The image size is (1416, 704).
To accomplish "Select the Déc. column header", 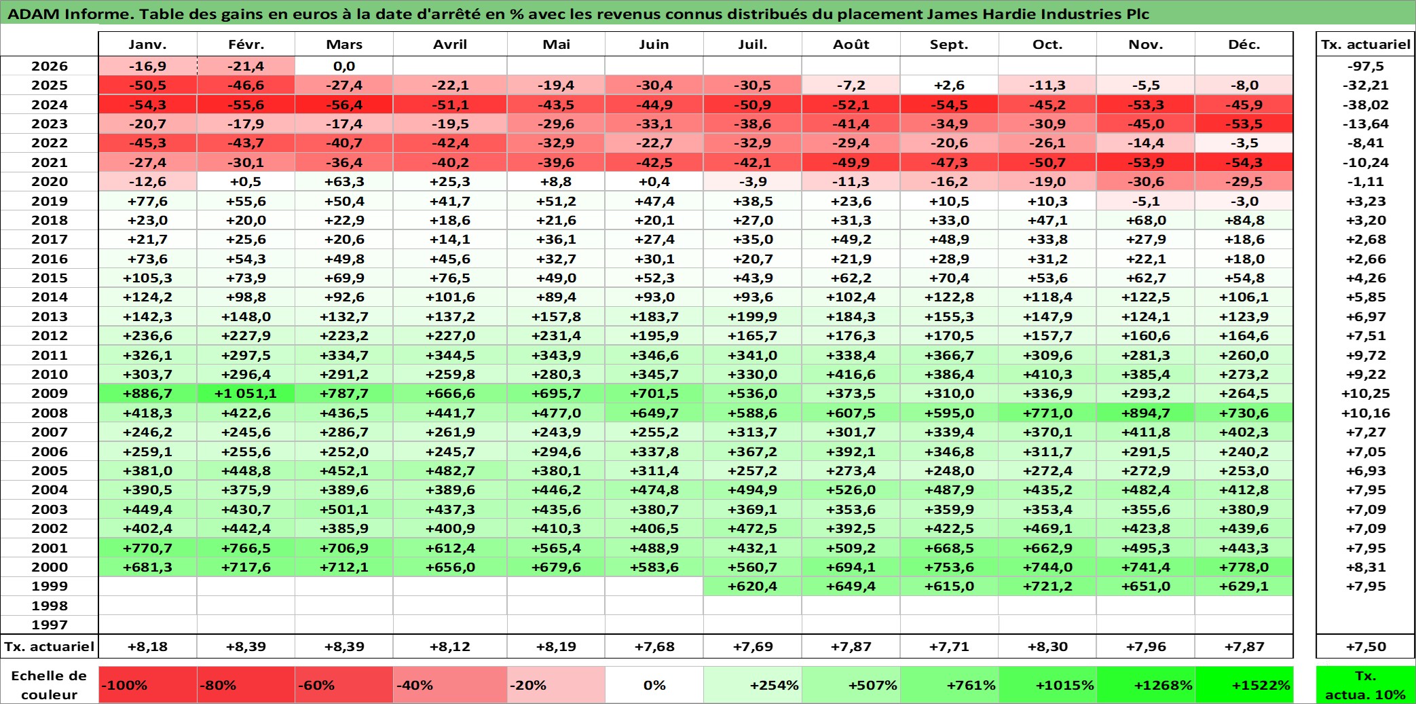I will [x=1244, y=44].
